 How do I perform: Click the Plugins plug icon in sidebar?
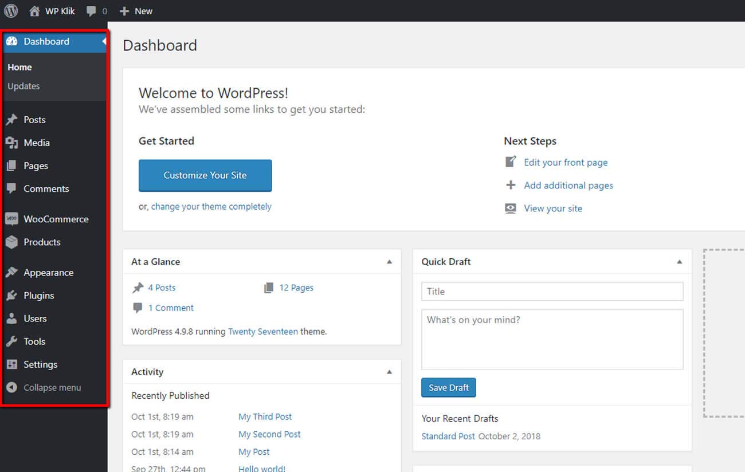11,296
